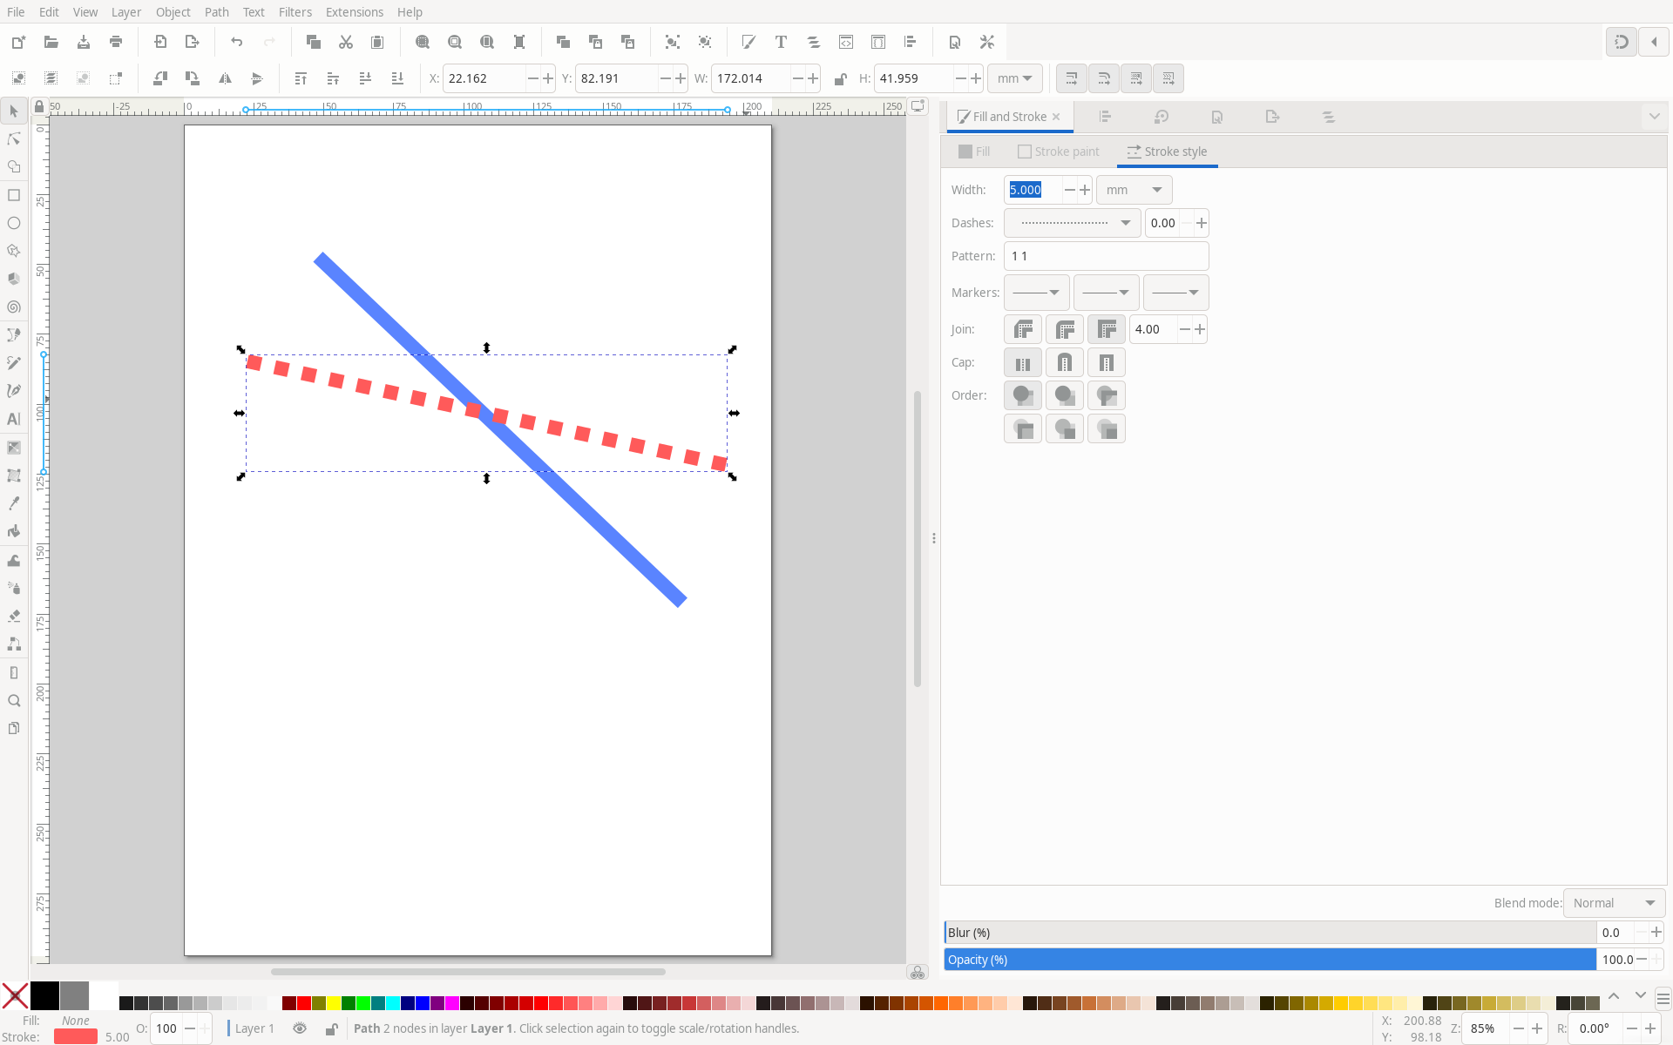Select the Zoom tool in toolbox

[x=14, y=700]
